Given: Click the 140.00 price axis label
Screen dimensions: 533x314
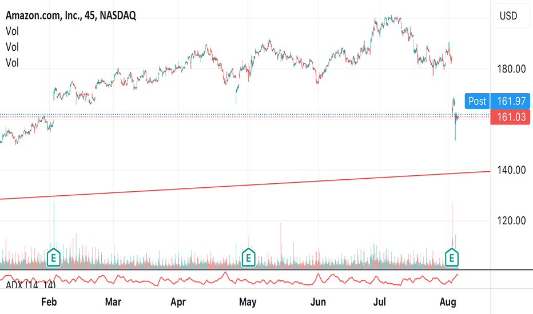Looking at the screenshot, I should [511, 170].
